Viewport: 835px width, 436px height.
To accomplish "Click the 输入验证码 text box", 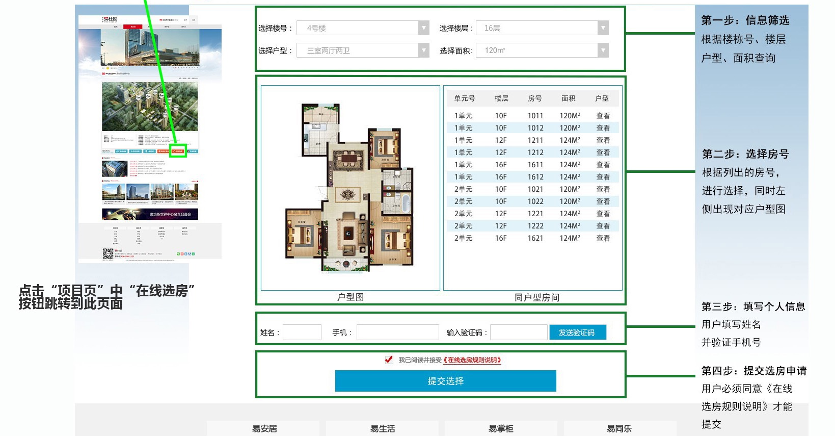I will 518,332.
